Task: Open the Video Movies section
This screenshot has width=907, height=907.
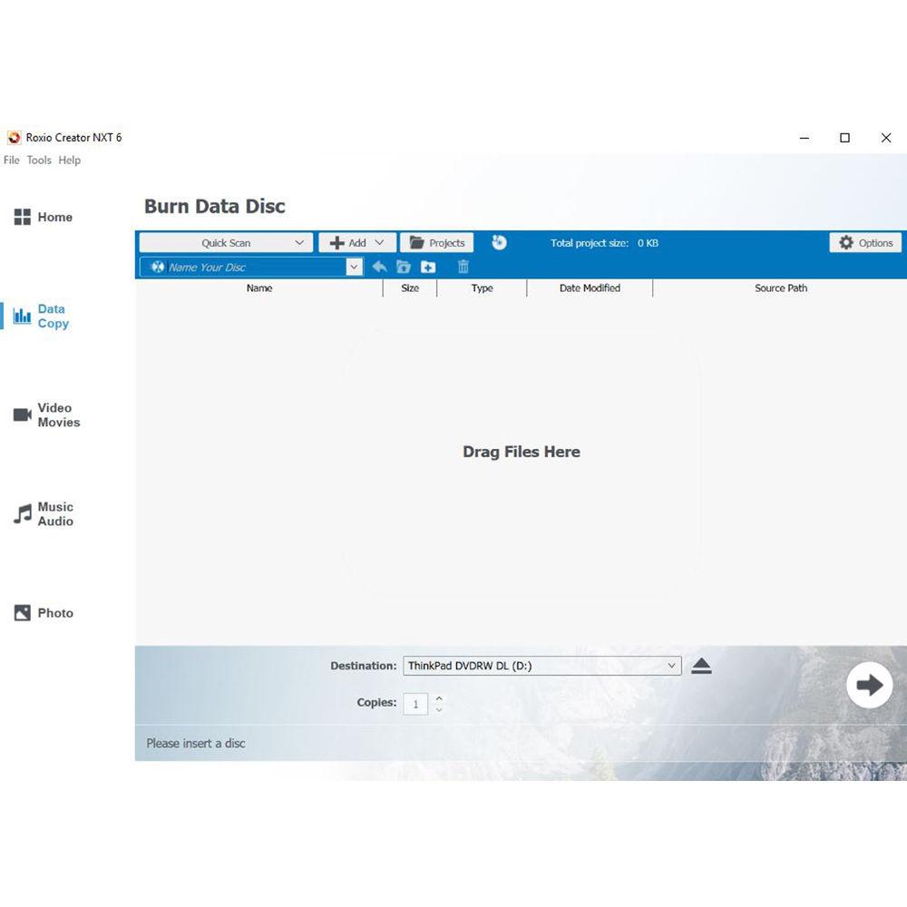Action: [x=23, y=414]
